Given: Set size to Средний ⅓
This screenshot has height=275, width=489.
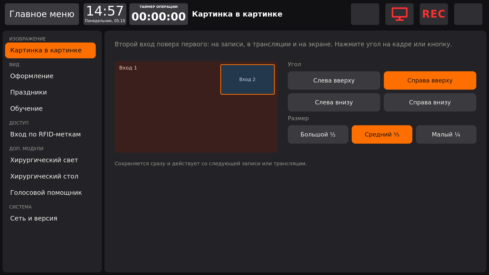Looking at the screenshot, I should pos(382,134).
